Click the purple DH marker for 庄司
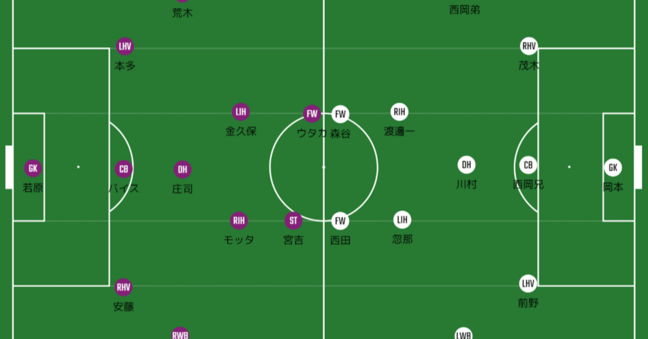This screenshot has width=648, height=339. 182,169
